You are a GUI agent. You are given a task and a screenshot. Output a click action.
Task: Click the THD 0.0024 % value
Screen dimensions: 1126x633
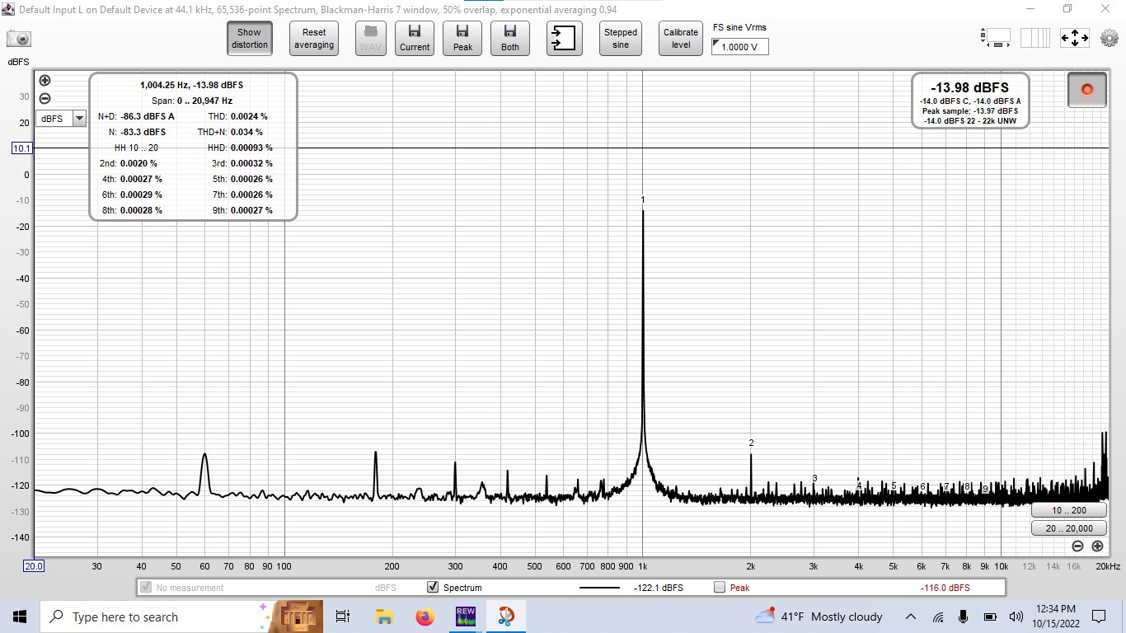point(249,116)
